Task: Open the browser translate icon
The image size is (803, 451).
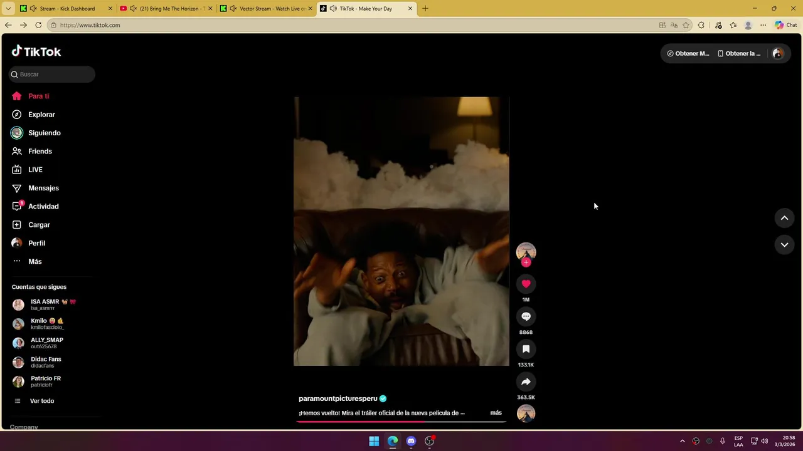Action: (x=674, y=25)
